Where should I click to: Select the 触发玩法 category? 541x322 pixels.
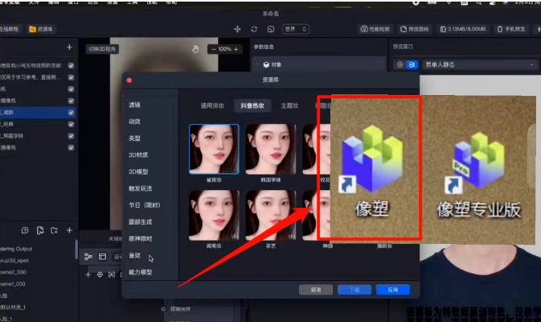point(140,188)
